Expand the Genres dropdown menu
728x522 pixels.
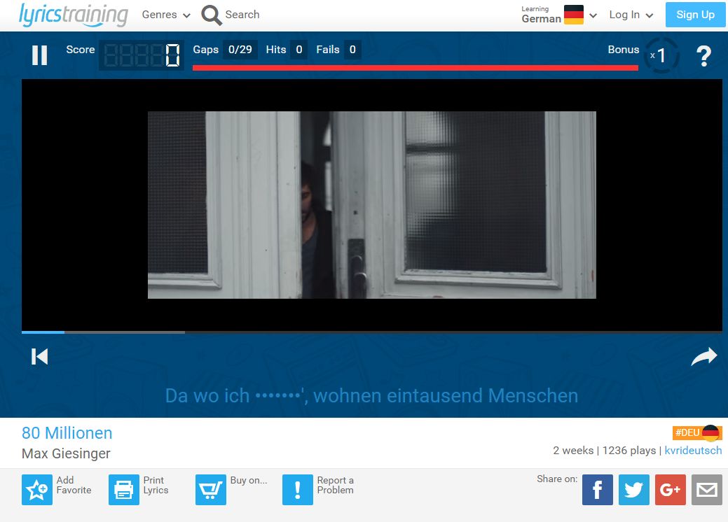166,15
